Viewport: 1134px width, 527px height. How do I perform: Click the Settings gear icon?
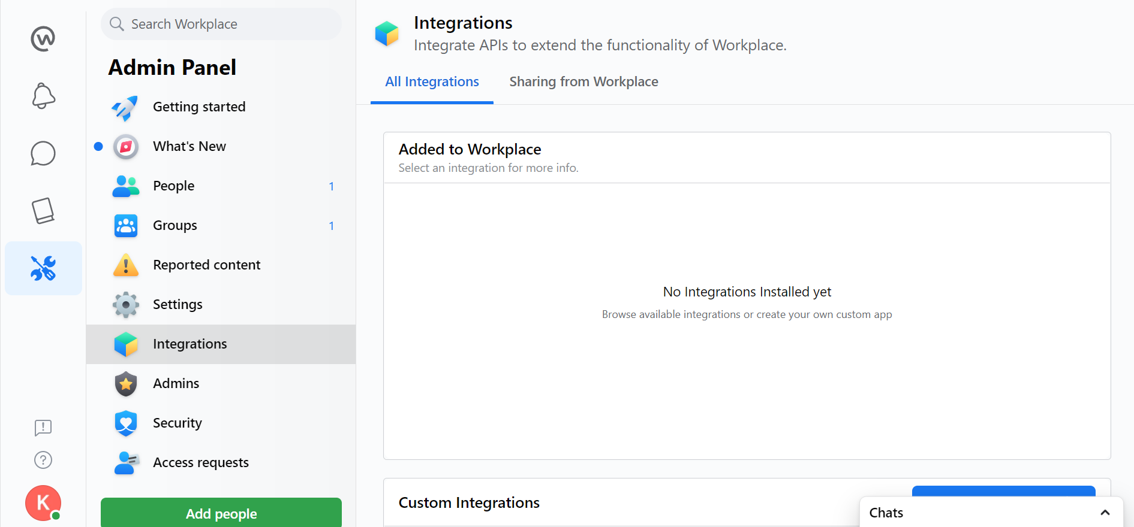point(126,305)
